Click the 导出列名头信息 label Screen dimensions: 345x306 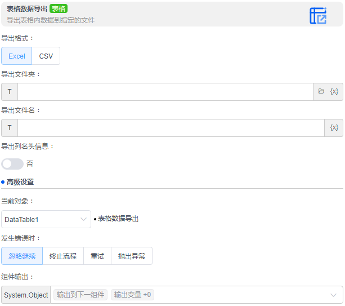(27, 146)
